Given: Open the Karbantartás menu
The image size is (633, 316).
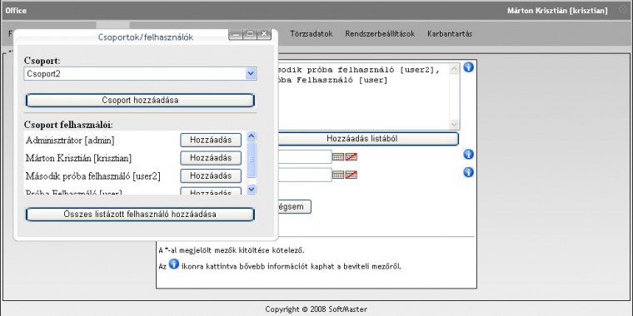Looking at the screenshot, I should [450, 34].
